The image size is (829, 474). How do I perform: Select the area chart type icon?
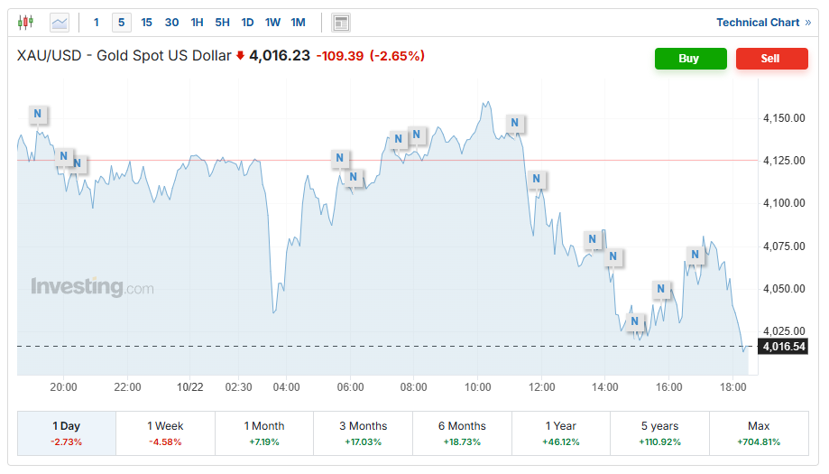(x=60, y=23)
